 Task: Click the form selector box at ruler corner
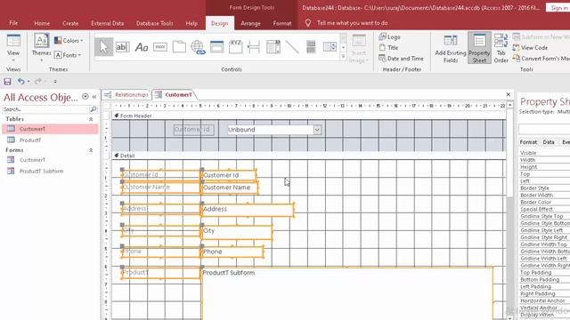[107, 106]
